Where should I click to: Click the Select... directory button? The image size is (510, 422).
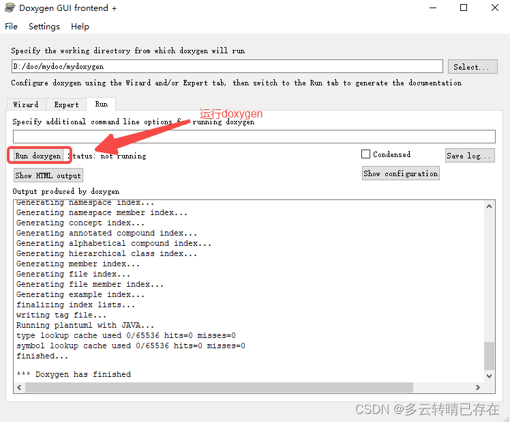(x=472, y=67)
